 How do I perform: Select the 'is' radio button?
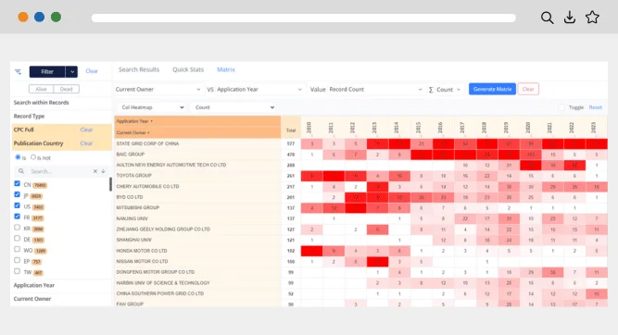(x=18, y=157)
